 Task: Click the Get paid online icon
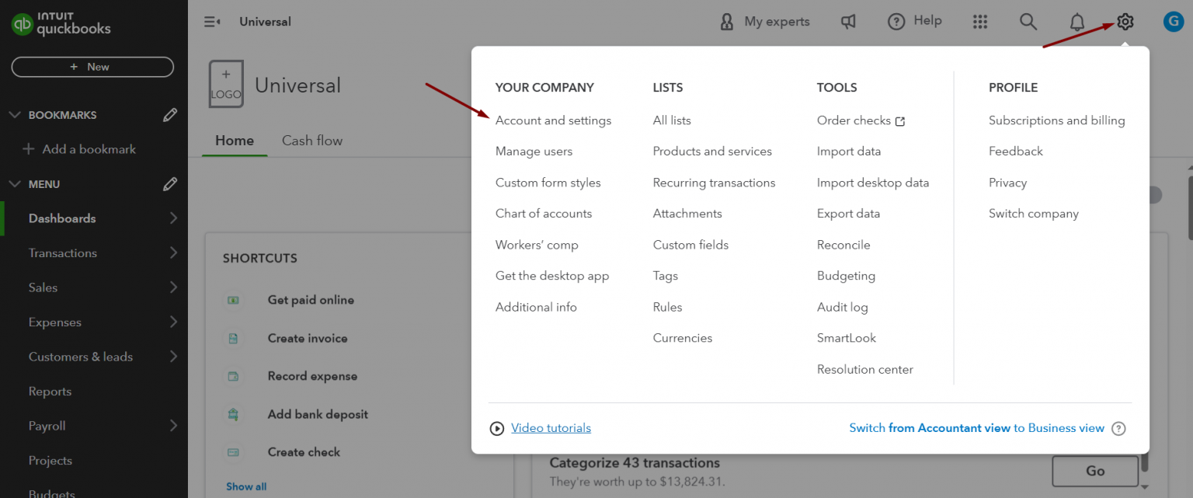pos(233,300)
